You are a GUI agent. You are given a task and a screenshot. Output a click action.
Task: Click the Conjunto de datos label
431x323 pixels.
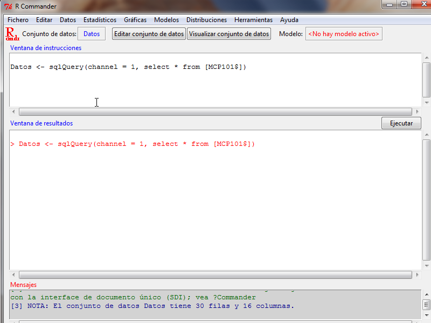[49, 34]
